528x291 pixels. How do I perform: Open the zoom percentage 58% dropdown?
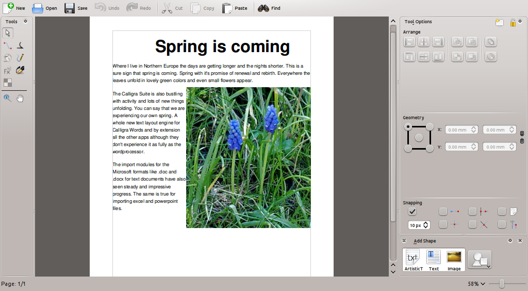click(476, 284)
